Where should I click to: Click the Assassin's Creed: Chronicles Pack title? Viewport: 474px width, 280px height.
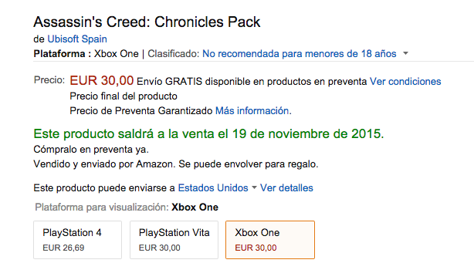point(147,22)
